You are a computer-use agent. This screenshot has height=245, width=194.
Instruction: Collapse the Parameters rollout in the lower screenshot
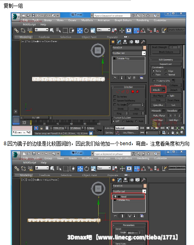click(129, 225)
